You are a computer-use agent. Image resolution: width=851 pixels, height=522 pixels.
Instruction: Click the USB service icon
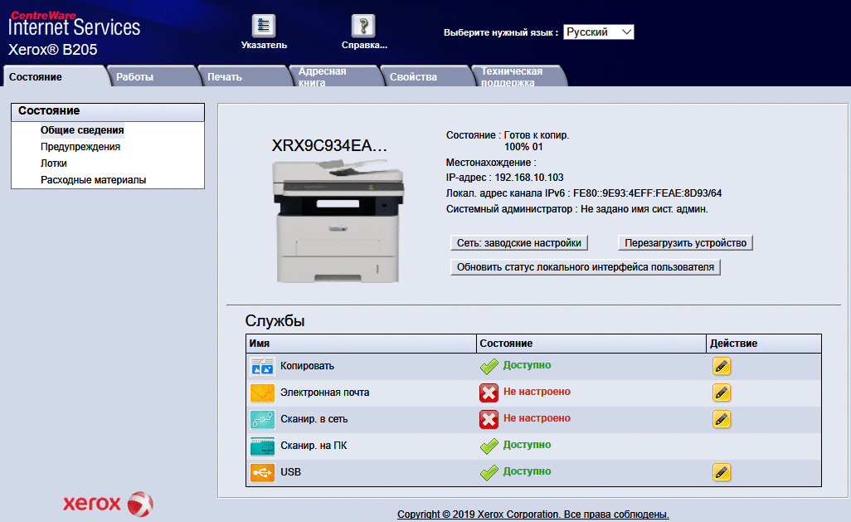coord(262,472)
